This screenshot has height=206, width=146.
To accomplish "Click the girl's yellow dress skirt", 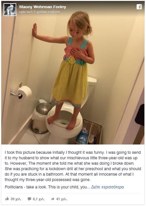I will (x=70, y=83).
